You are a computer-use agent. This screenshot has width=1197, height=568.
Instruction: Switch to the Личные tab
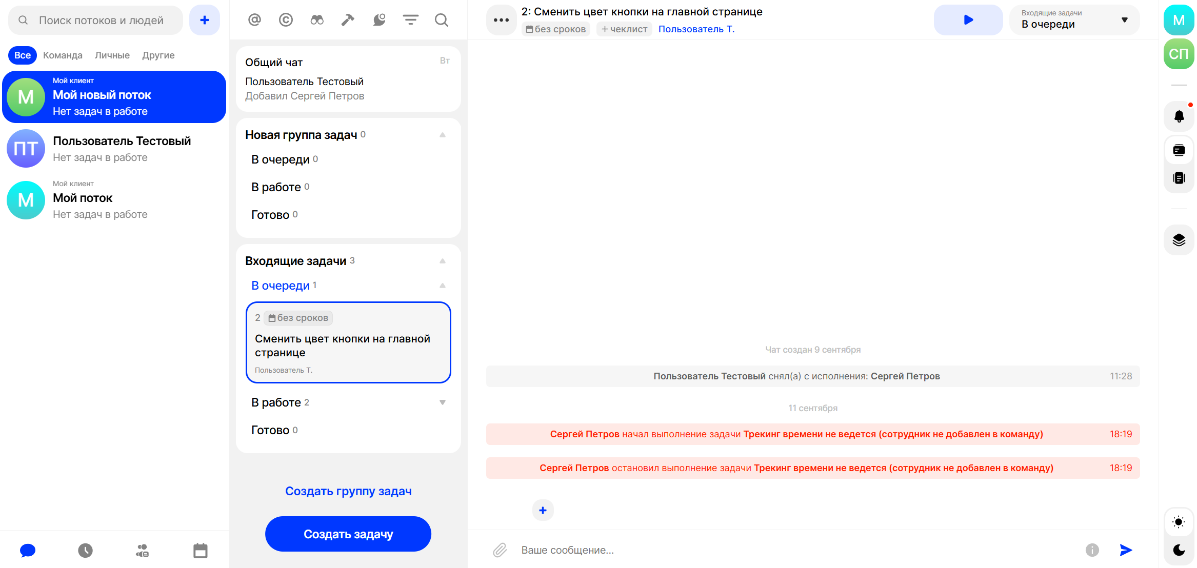click(x=112, y=55)
